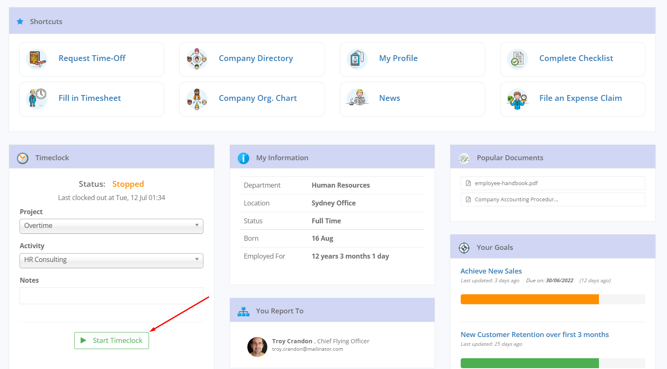Click the Shortcuts star icon
The height and width of the screenshot is (369, 667).
20,21
